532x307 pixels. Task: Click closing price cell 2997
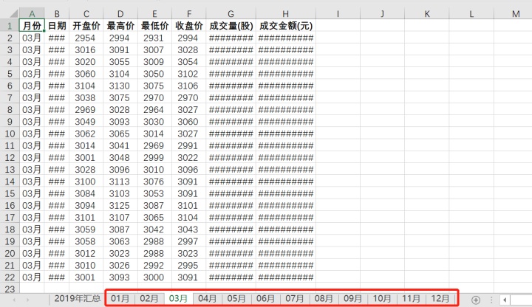click(189, 241)
